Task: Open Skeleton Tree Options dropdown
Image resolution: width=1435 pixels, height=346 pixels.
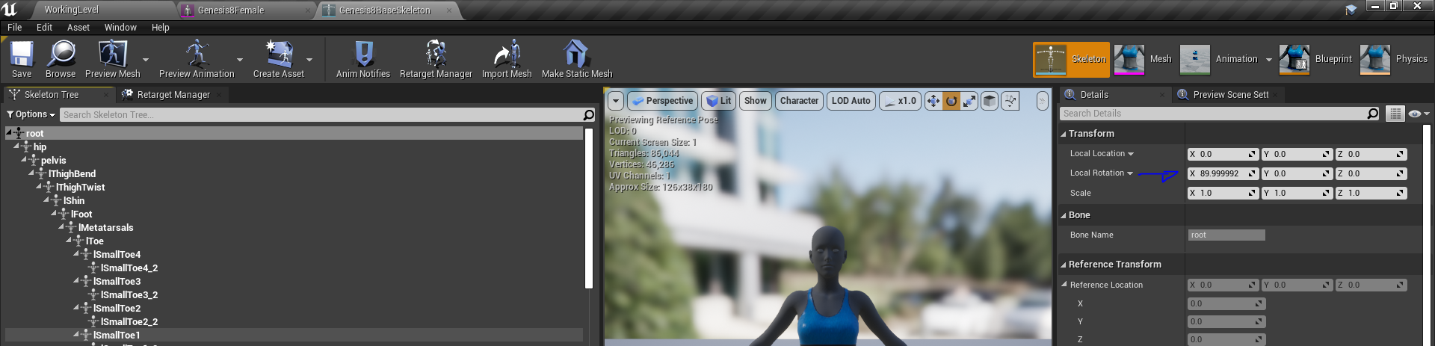Action: click(x=31, y=114)
